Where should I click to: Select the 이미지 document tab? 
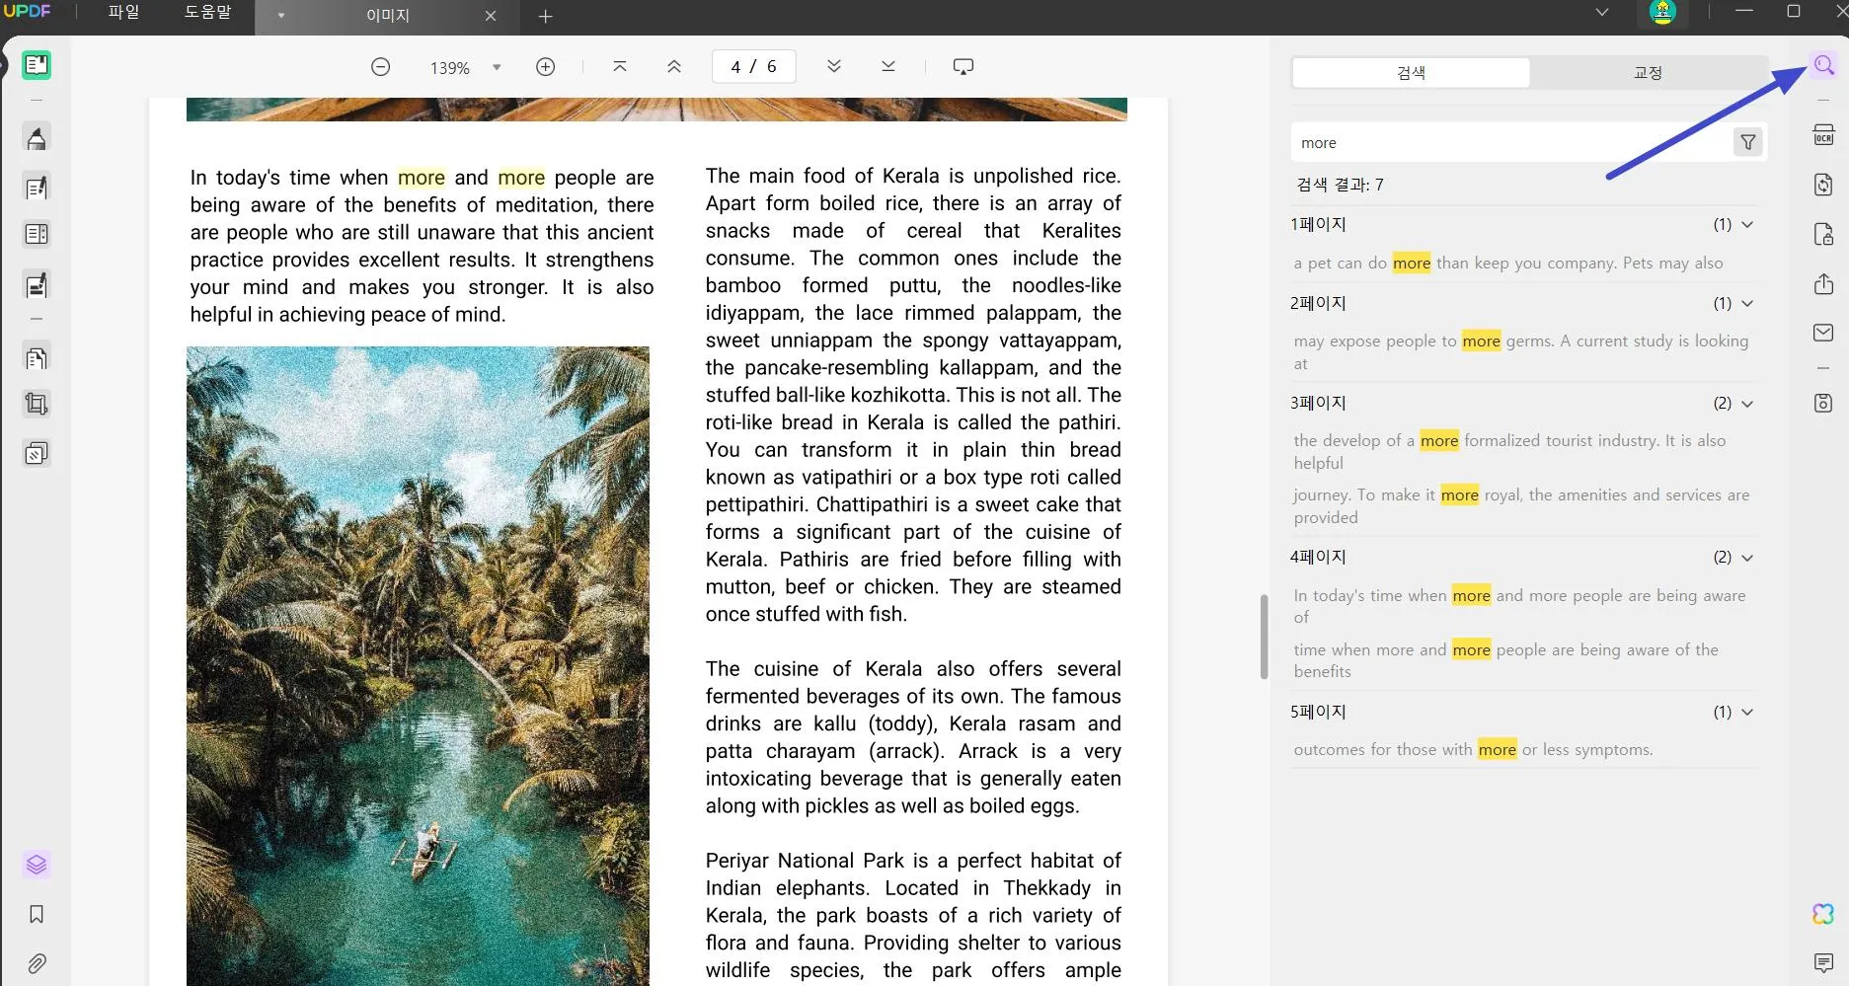pos(388,16)
